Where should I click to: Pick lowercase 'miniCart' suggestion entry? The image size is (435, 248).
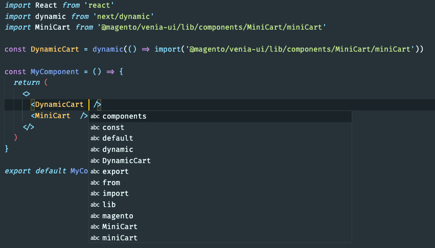pyautogui.click(x=220, y=238)
